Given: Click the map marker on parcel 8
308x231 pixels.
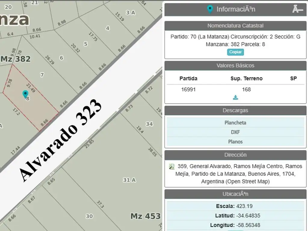Looking at the screenshot, I should click(x=25, y=94).
